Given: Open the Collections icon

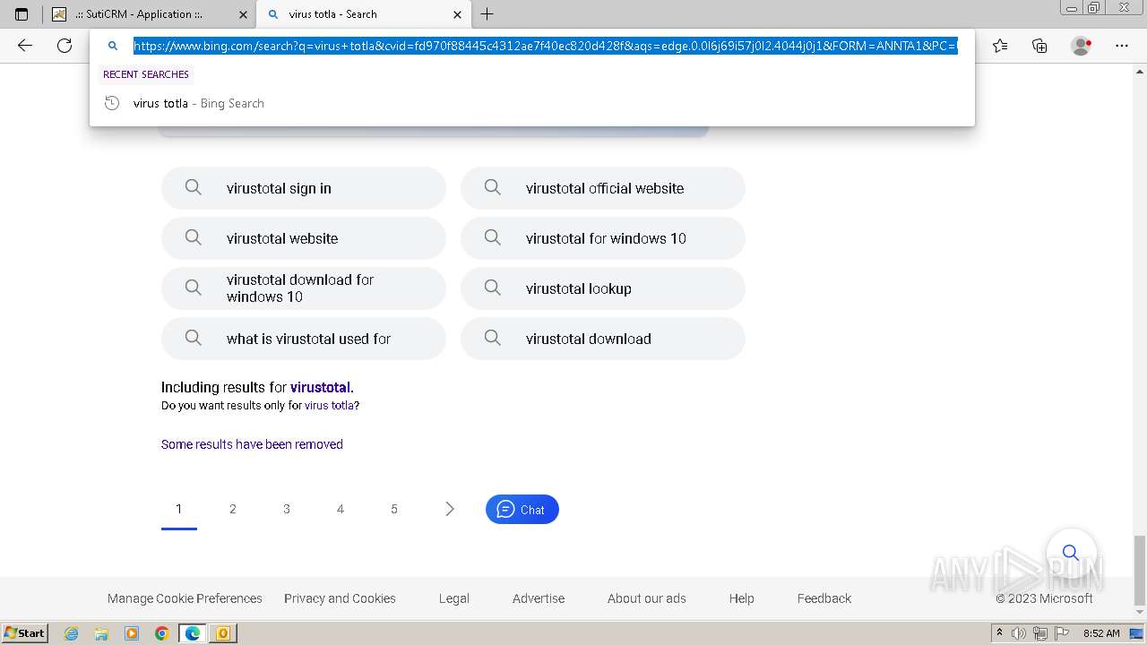Looking at the screenshot, I should pyautogui.click(x=1039, y=46).
